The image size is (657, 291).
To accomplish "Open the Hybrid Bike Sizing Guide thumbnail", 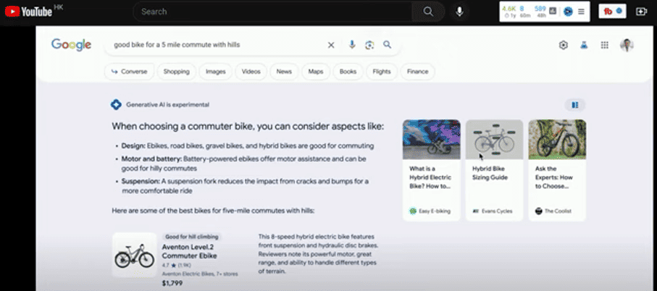I will tap(495, 140).
